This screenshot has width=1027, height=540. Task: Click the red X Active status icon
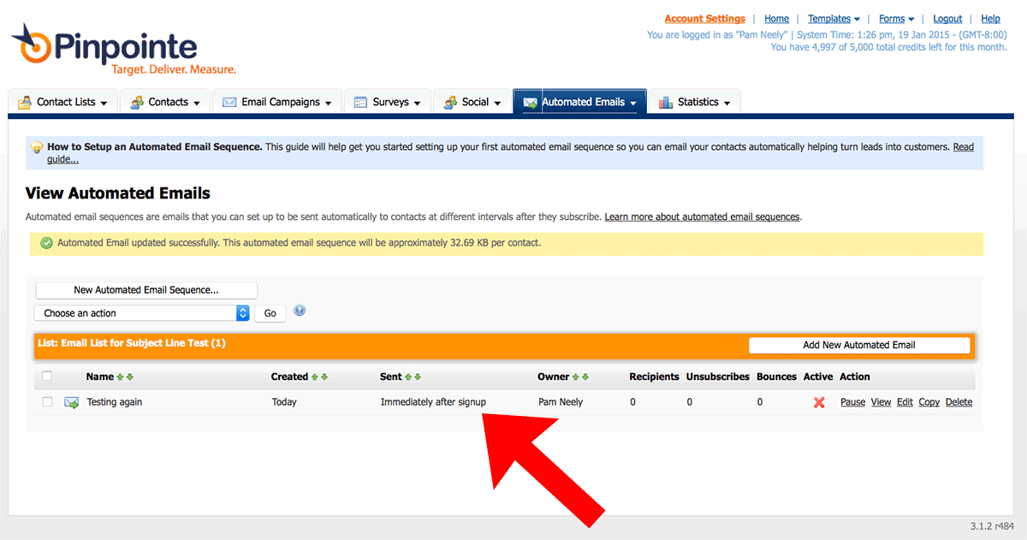point(819,402)
